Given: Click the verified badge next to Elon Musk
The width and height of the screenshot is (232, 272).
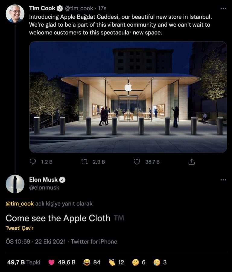Looking at the screenshot, I should pos(62,180).
